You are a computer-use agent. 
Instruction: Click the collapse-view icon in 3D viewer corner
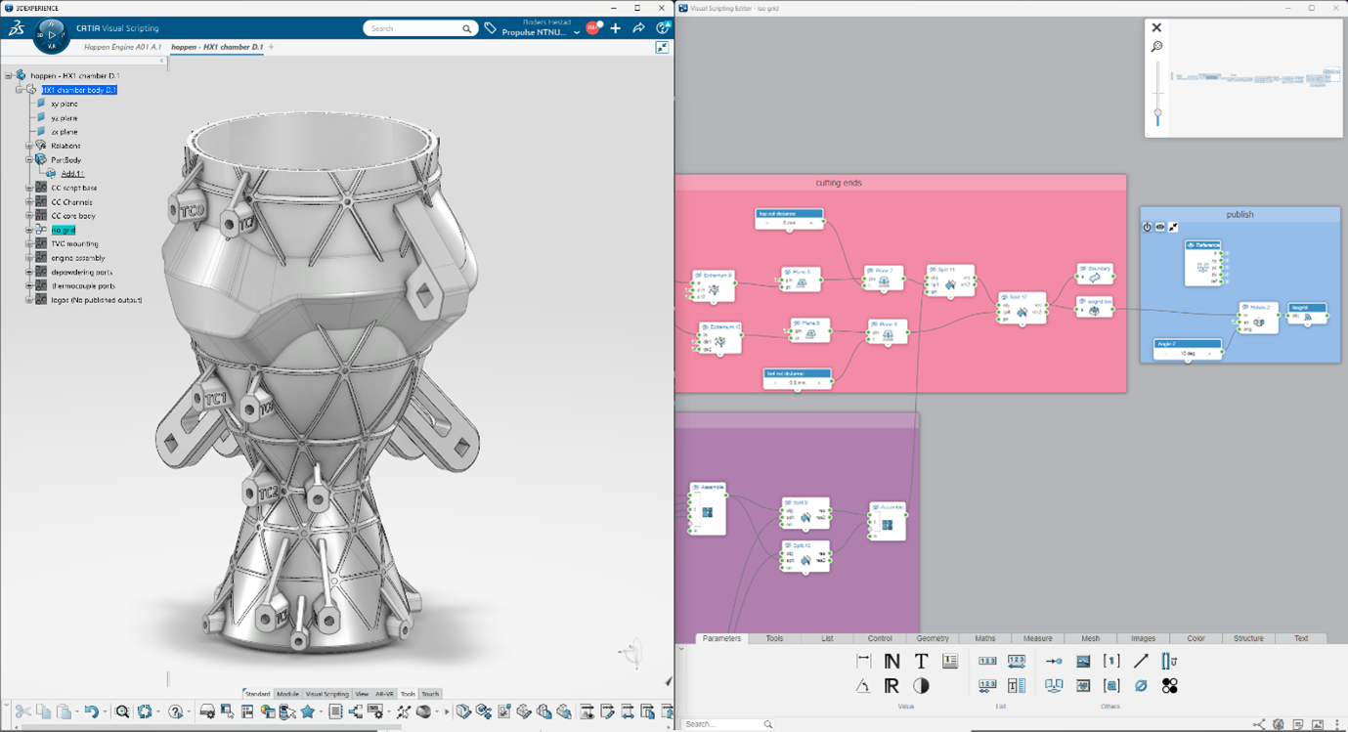pyautogui.click(x=662, y=47)
